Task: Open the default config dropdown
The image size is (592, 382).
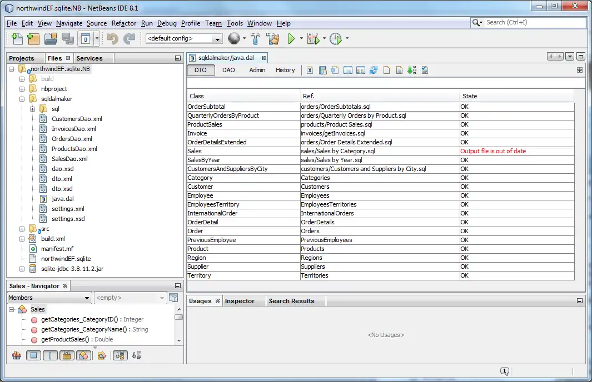Action: 184,39
